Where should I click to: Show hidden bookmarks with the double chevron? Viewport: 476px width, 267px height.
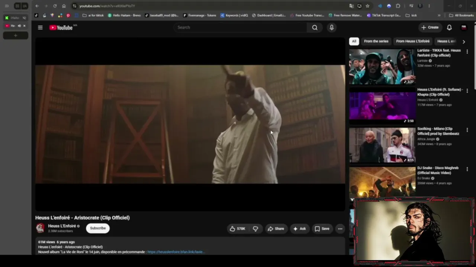[x=439, y=16]
